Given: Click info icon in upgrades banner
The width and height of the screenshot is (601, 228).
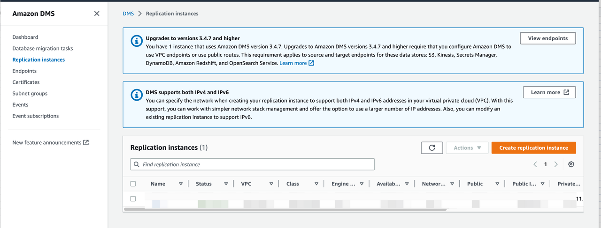Looking at the screenshot, I should (136, 41).
